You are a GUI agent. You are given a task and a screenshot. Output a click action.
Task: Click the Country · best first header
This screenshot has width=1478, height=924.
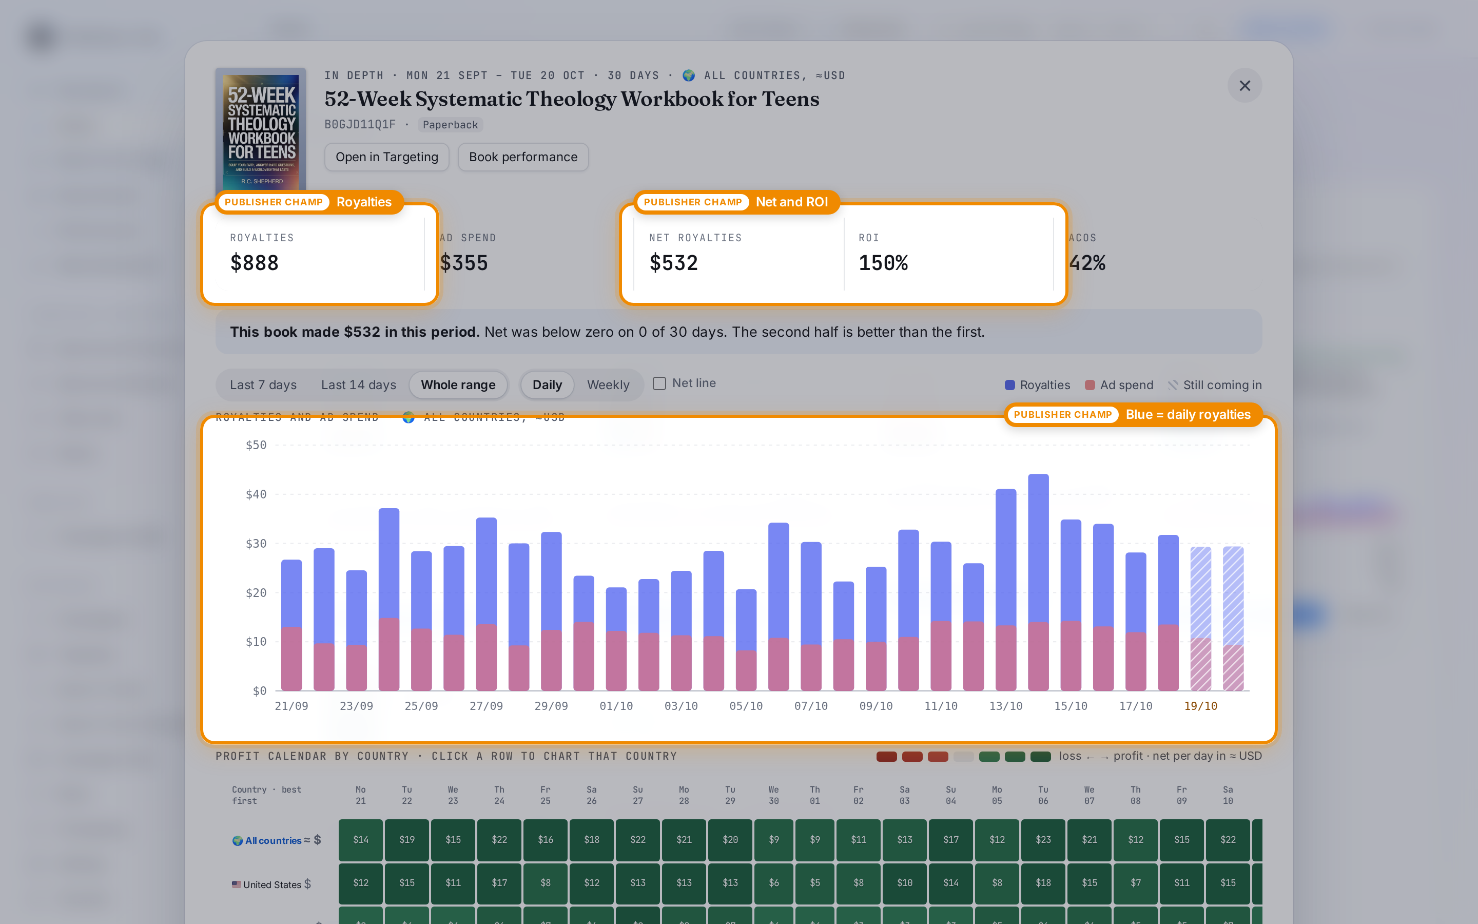(266, 795)
